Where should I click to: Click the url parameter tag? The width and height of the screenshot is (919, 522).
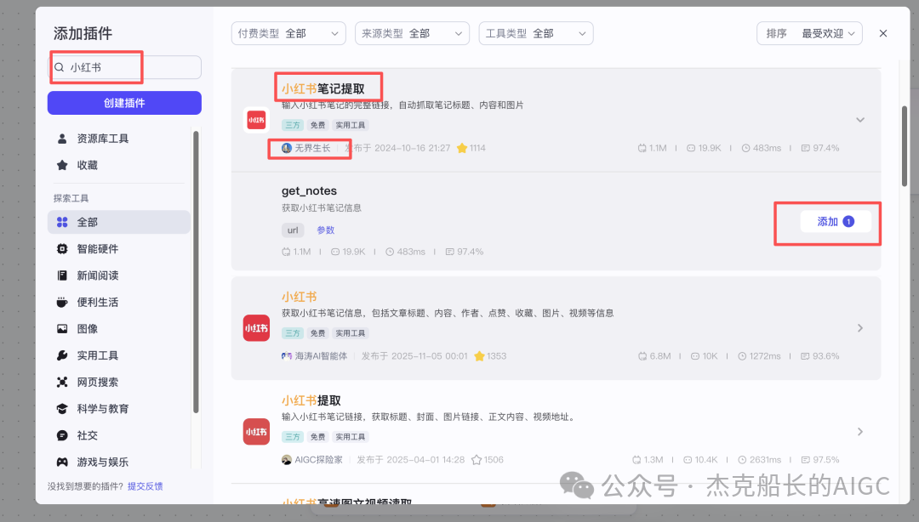tap(293, 230)
